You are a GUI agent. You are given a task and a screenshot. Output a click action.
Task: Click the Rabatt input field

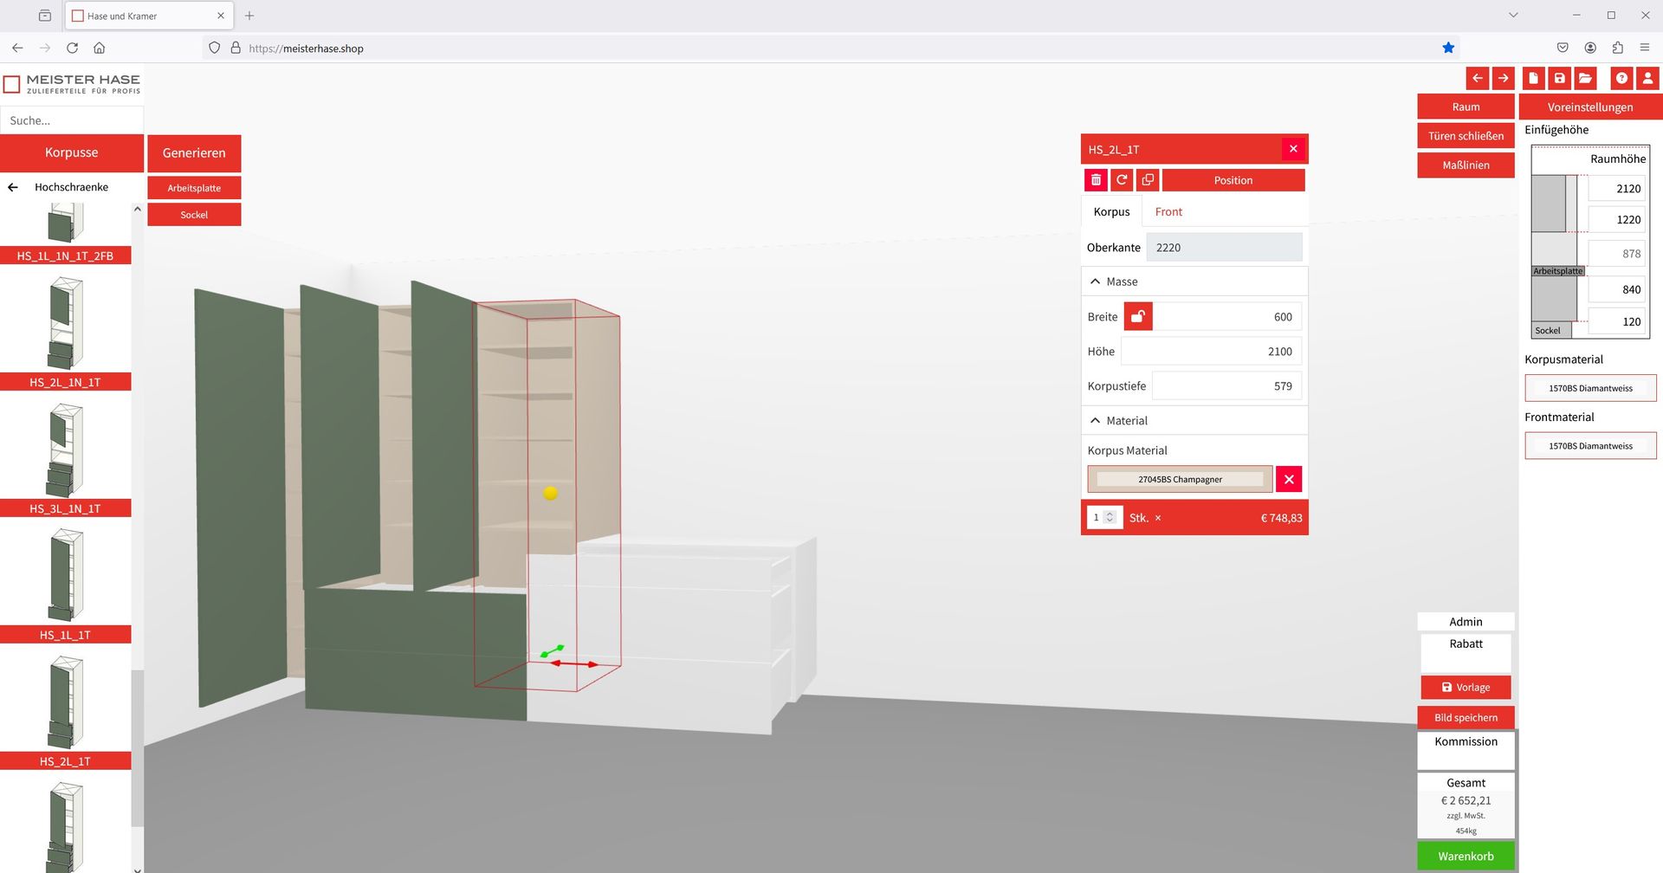(x=1466, y=662)
